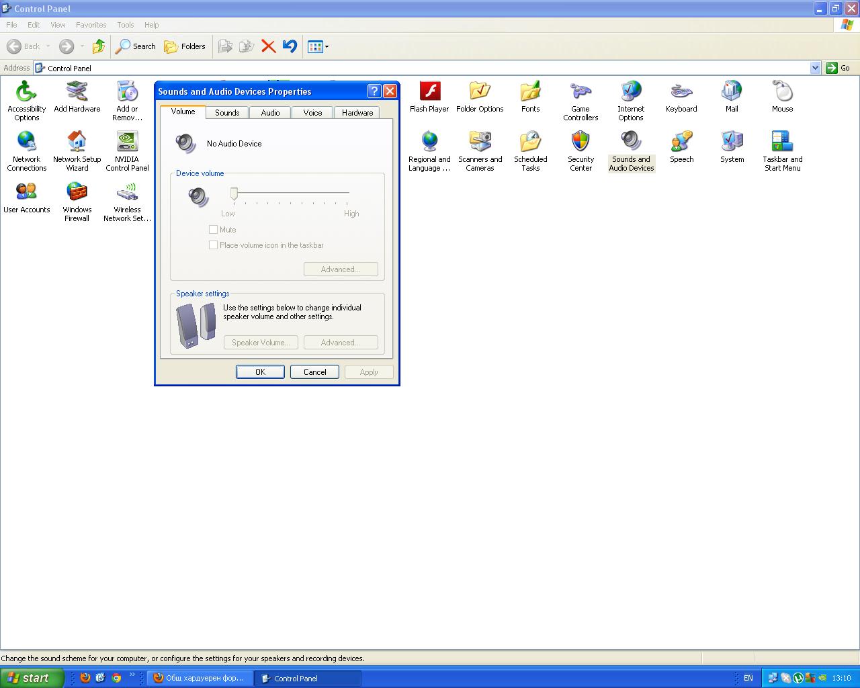
Task: Enable Place volume icon in the taskbar
Action: pyautogui.click(x=214, y=245)
